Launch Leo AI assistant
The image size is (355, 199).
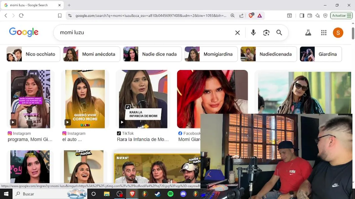coord(317,16)
